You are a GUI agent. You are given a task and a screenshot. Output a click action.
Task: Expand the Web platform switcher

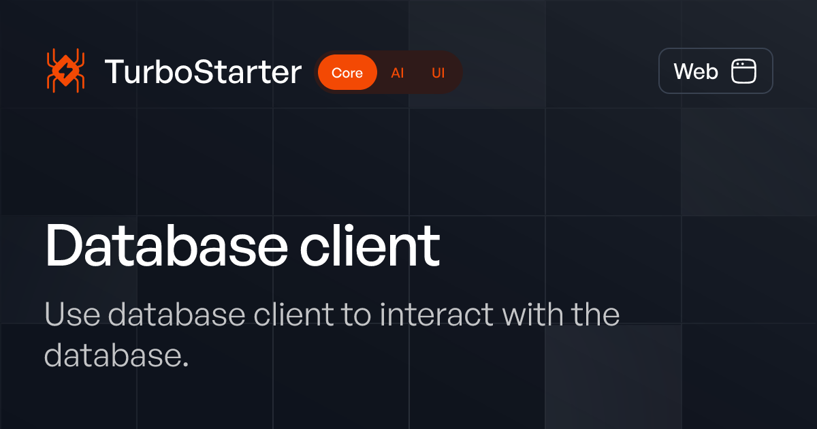(716, 71)
